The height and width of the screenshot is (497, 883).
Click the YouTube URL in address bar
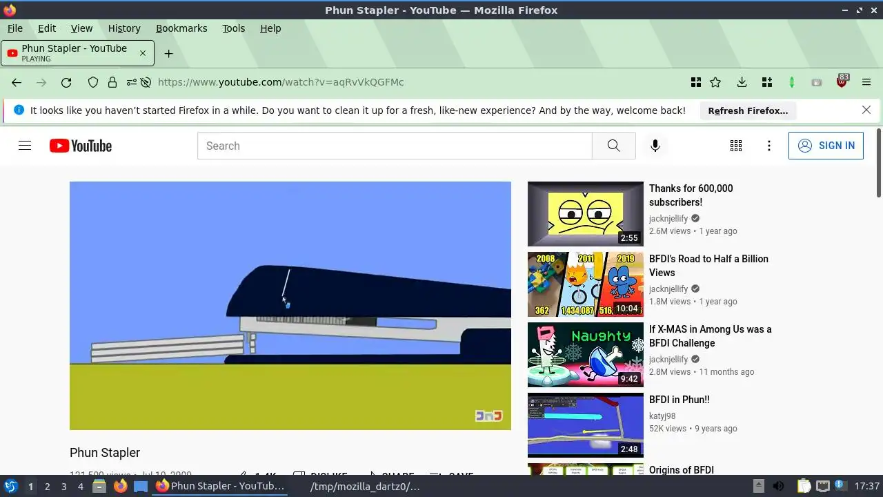point(281,82)
